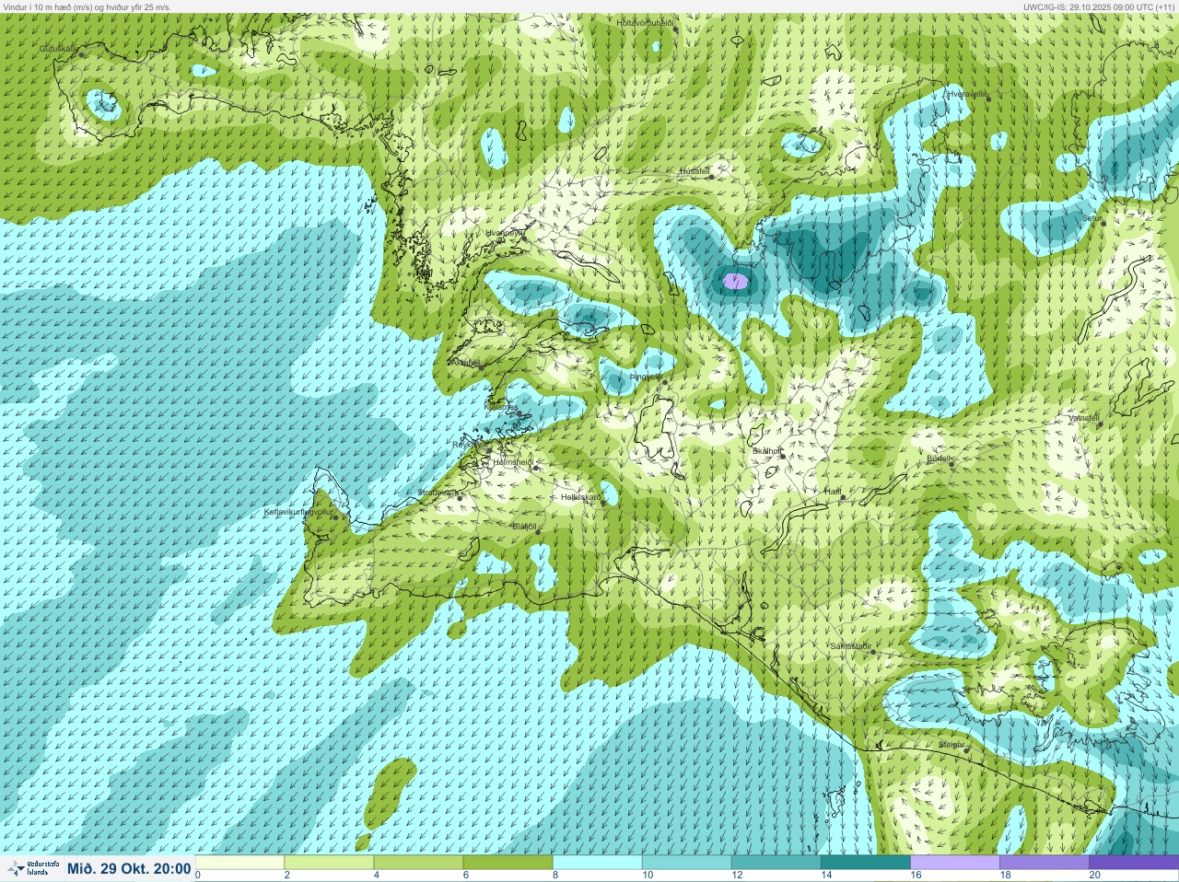Click the legend tick label '8'
1179x882 pixels.
click(x=554, y=876)
